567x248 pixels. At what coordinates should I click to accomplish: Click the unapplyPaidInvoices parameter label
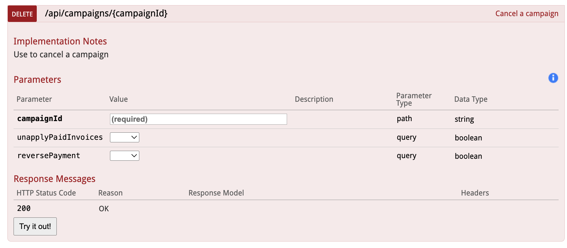coord(60,138)
